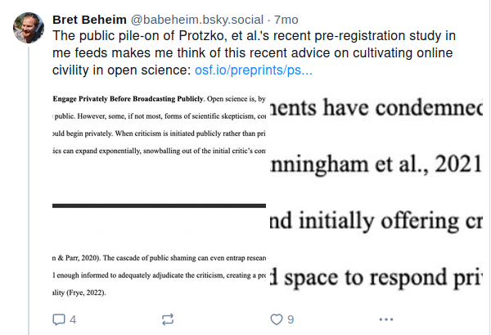The image size is (491, 335).
Task: Click the like count number 9
Action: pyautogui.click(x=291, y=319)
